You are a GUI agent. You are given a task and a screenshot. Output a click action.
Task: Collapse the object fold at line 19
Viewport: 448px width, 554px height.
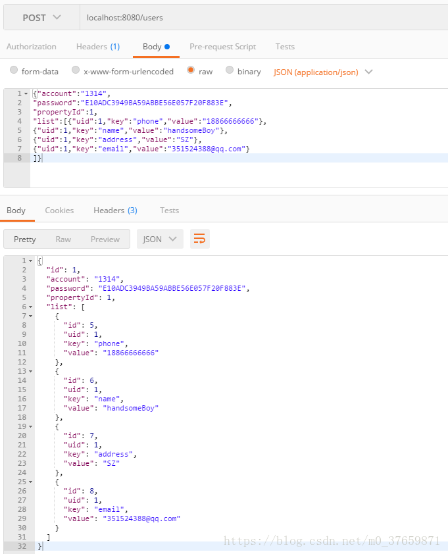click(x=30, y=427)
